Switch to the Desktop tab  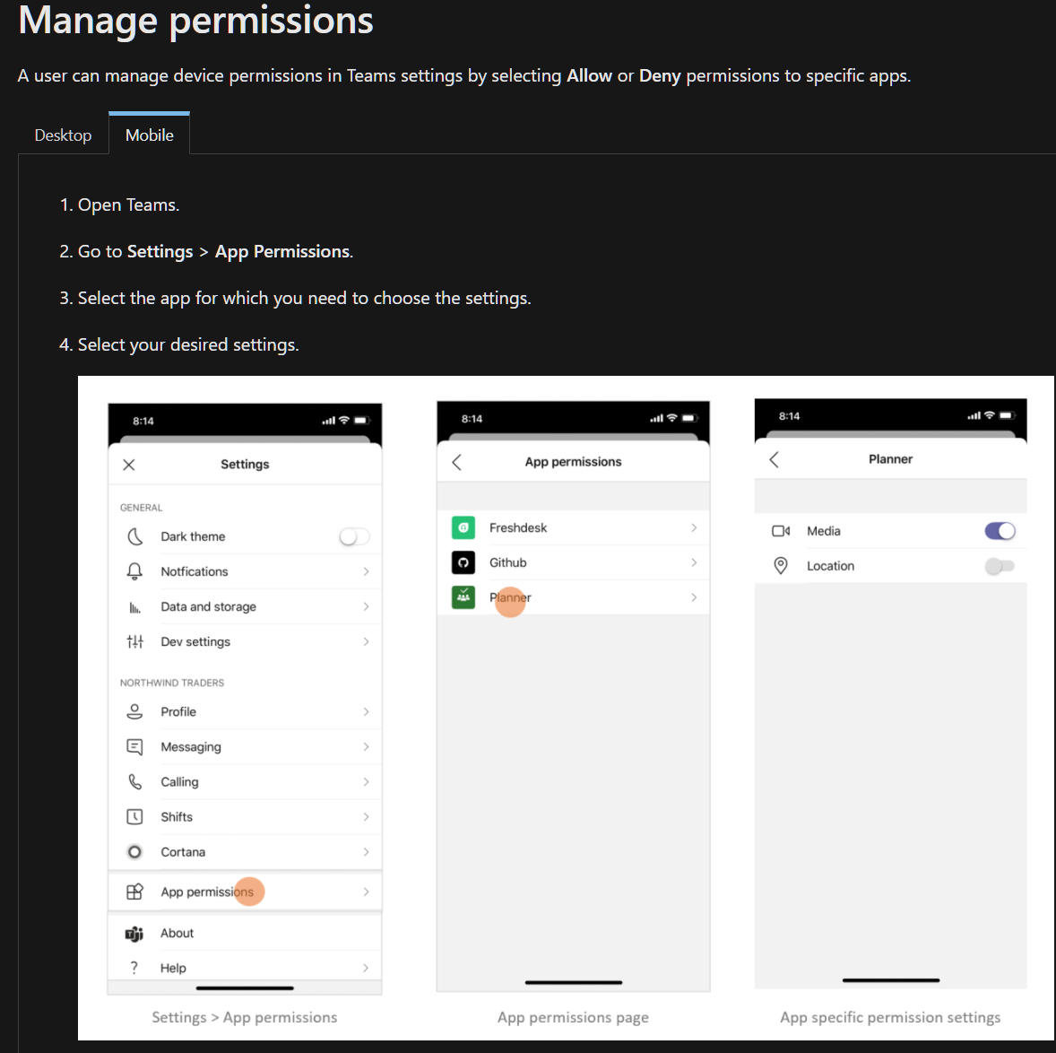[x=64, y=135]
